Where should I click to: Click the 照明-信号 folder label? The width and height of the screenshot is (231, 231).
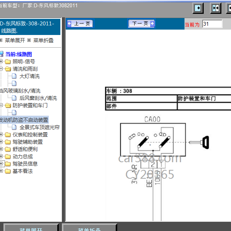tap(24, 61)
